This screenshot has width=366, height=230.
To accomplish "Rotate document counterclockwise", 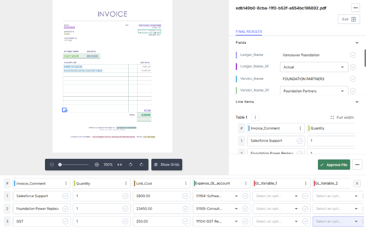I will point(131,165).
